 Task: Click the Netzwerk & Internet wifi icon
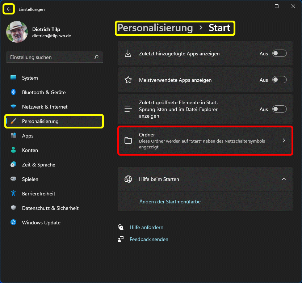(13, 107)
